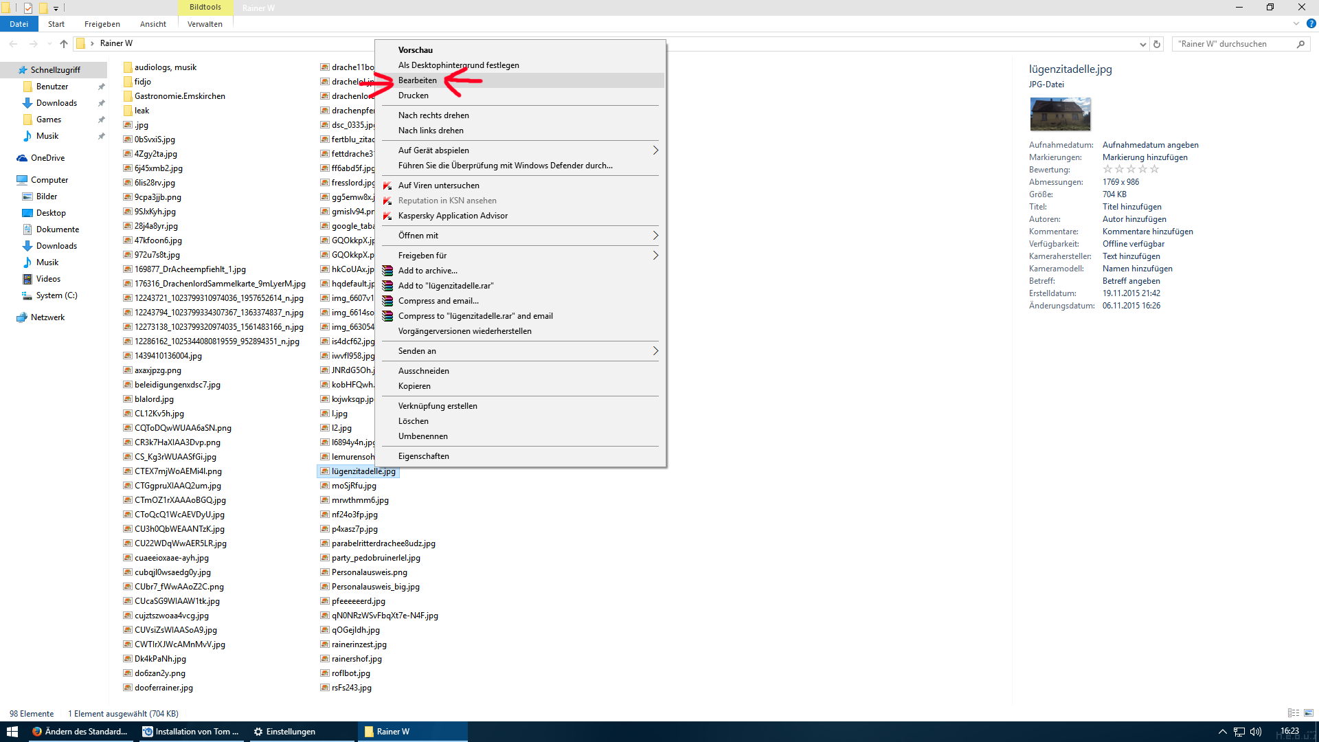Select 'Eigenschaften' in context menu
Viewport: 1319px width, 742px height.
tap(423, 456)
